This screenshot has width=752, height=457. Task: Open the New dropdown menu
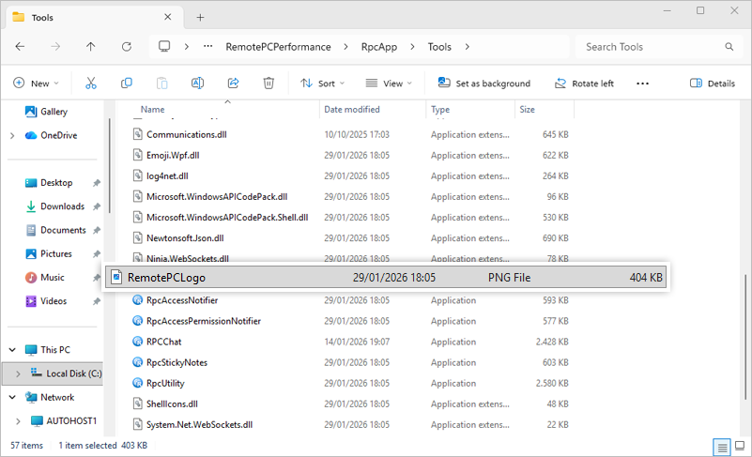click(36, 84)
